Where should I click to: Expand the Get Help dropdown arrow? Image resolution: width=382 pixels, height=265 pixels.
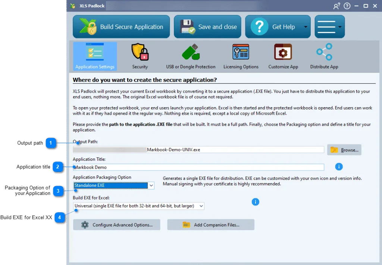pos(306,27)
